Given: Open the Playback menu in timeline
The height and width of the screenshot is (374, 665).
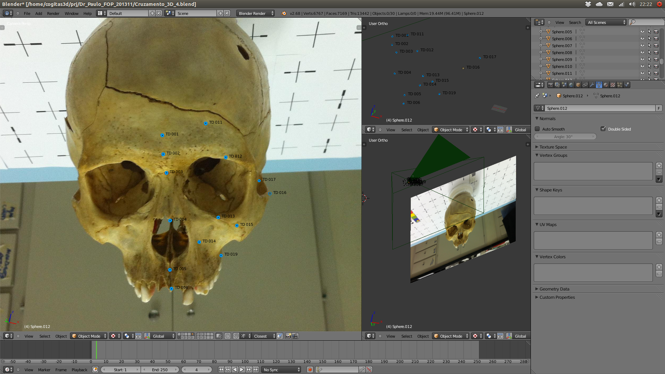Looking at the screenshot, I should 79,369.
